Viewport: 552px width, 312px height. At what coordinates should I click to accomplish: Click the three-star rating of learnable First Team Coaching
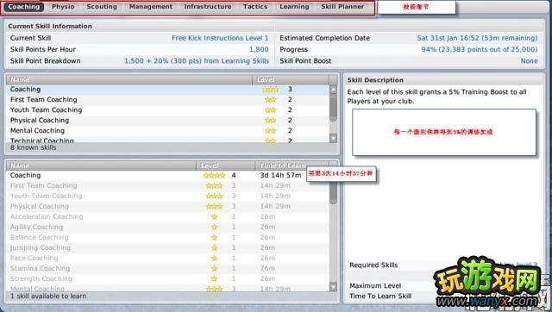[214, 185]
